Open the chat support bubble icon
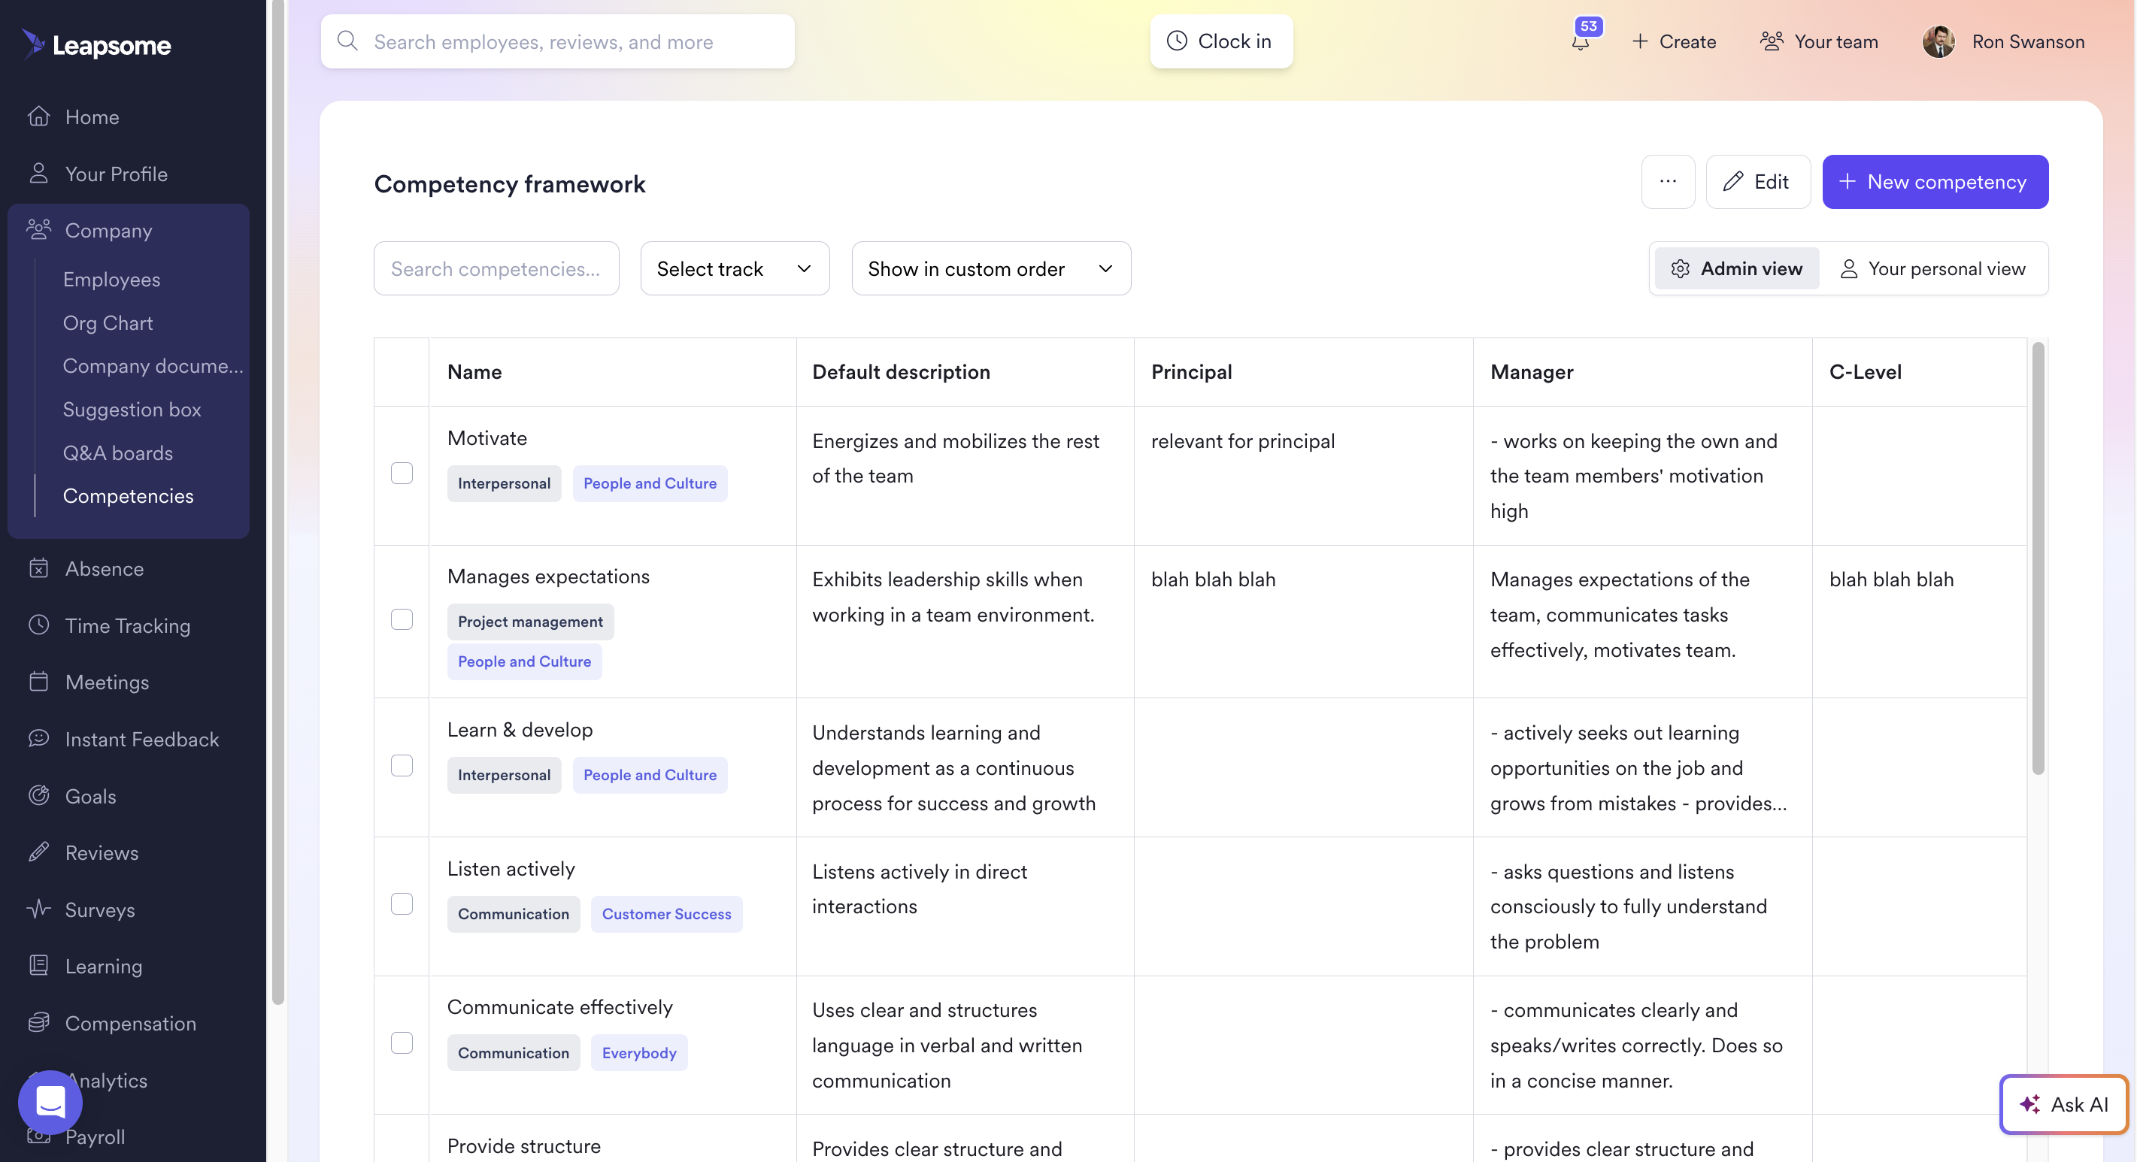 pos(50,1103)
